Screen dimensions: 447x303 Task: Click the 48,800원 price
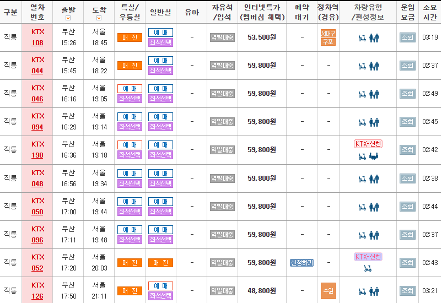pyautogui.click(x=262, y=291)
